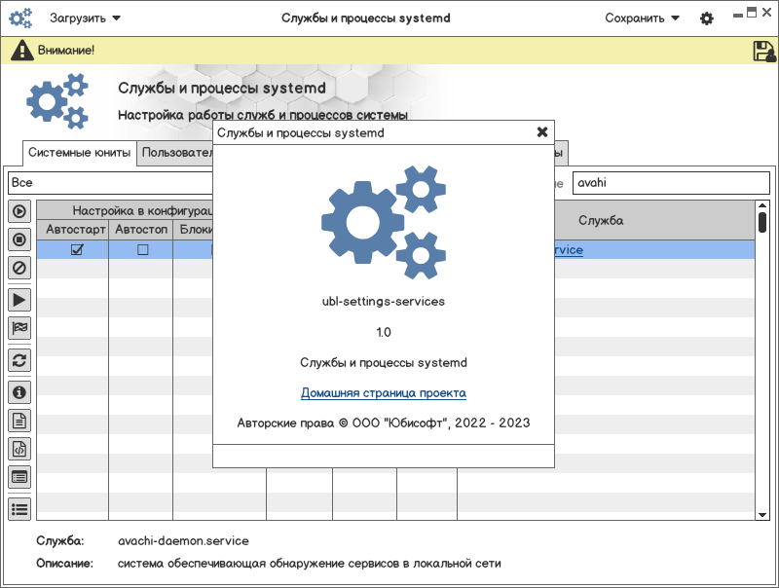The width and height of the screenshot is (779, 588).
Task: Click the save floppy icon in the warning bar
Action: point(763,52)
